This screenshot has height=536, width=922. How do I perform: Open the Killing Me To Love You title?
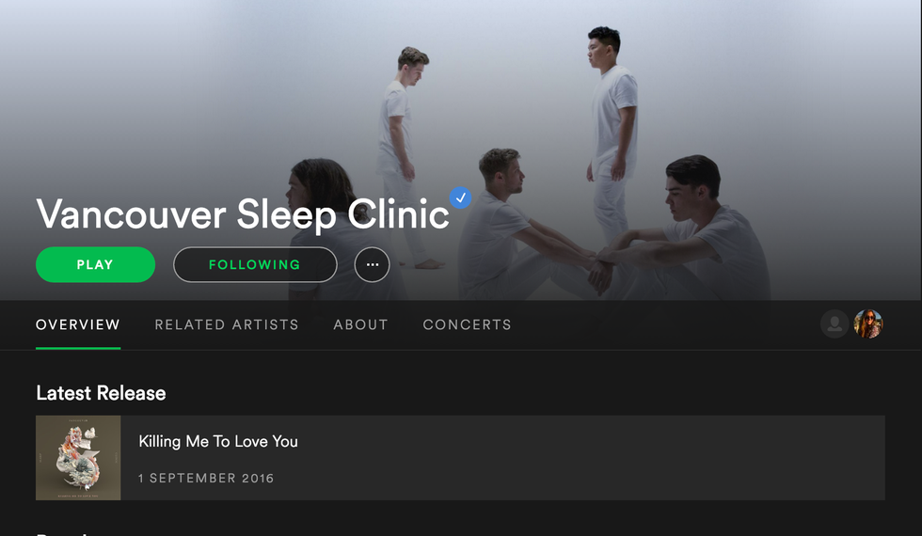pos(218,441)
